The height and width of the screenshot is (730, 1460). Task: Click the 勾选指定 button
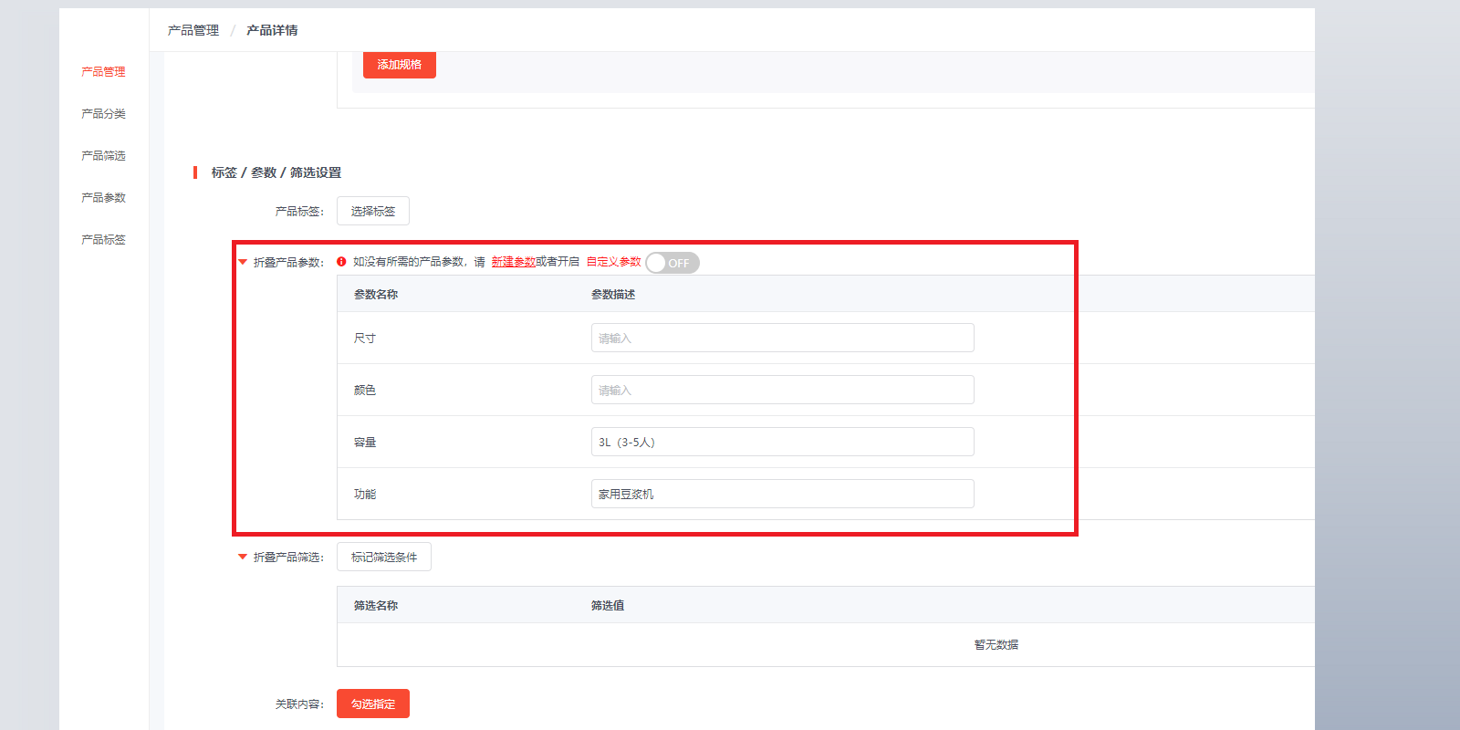(x=373, y=704)
